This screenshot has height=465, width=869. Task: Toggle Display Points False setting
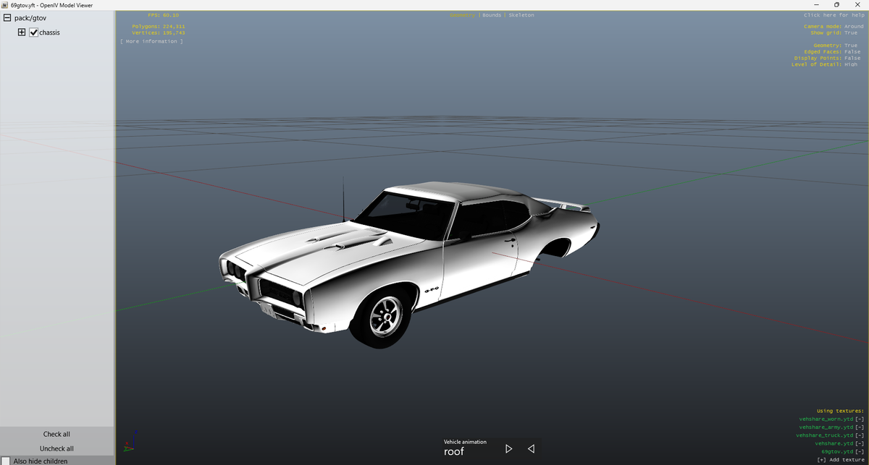pos(852,59)
